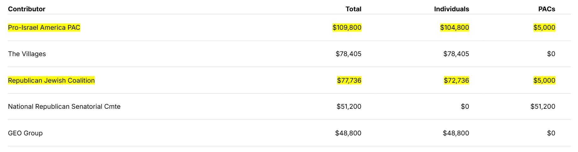Click the $104,800 individuals amount
The width and height of the screenshot is (578, 152).
[x=455, y=28]
